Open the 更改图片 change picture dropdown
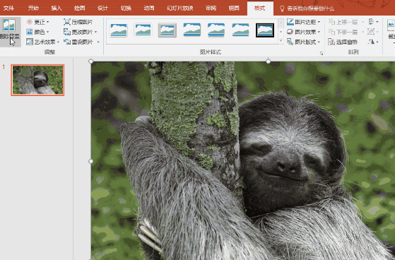Image resolution: width=395 pixels, height=260 pixels. pyautogui.click(x=80, y=32)
